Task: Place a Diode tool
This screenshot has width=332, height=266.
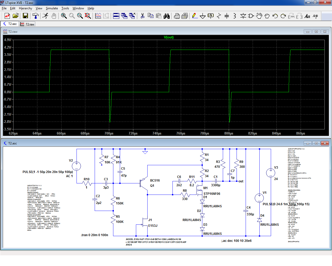Action: [x=243, y=16]
